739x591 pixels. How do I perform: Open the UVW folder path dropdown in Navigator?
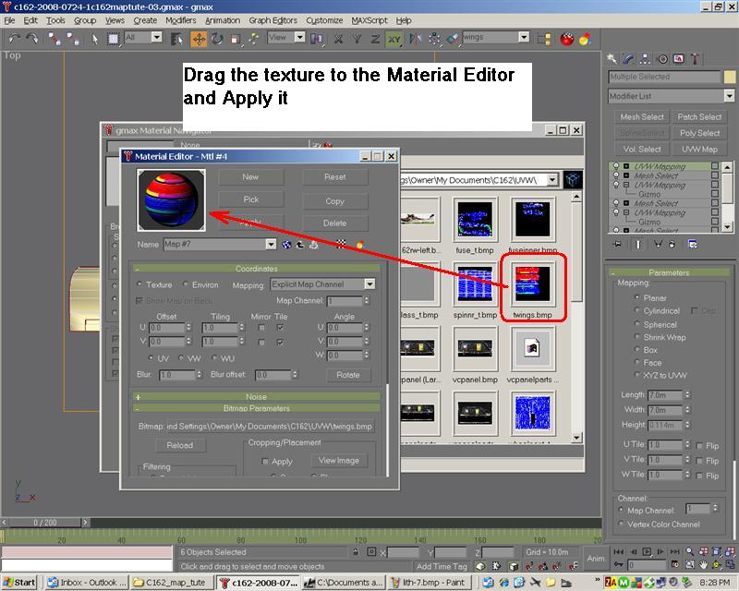pyautogui.click(x=552, y=179)
